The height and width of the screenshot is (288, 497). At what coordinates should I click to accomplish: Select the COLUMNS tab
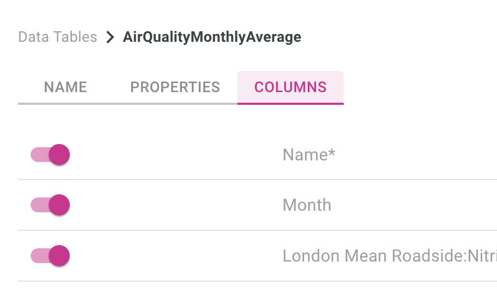tap(290, 87)
